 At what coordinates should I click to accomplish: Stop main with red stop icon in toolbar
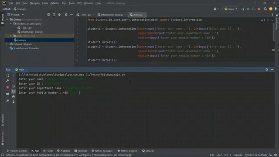259,9
